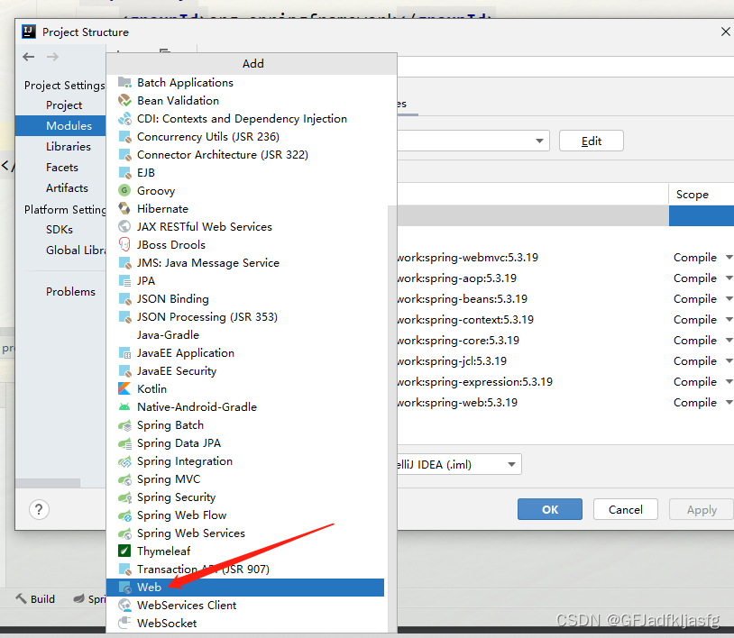
Task: Click the Edit SDK button
Action: click(592, 141)
